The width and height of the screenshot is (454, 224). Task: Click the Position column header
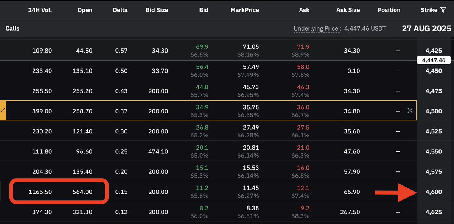point(389,10)
